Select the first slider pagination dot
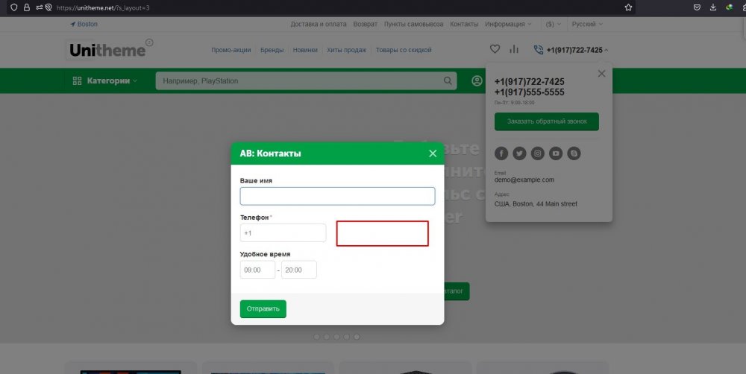This screenshot has width=746, height=374. [317, 337]
